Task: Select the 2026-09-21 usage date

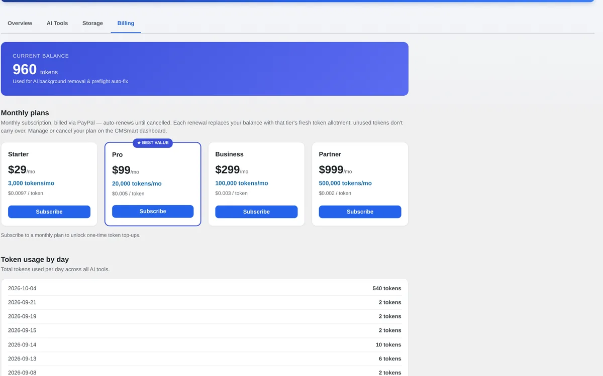Action: 22,302
